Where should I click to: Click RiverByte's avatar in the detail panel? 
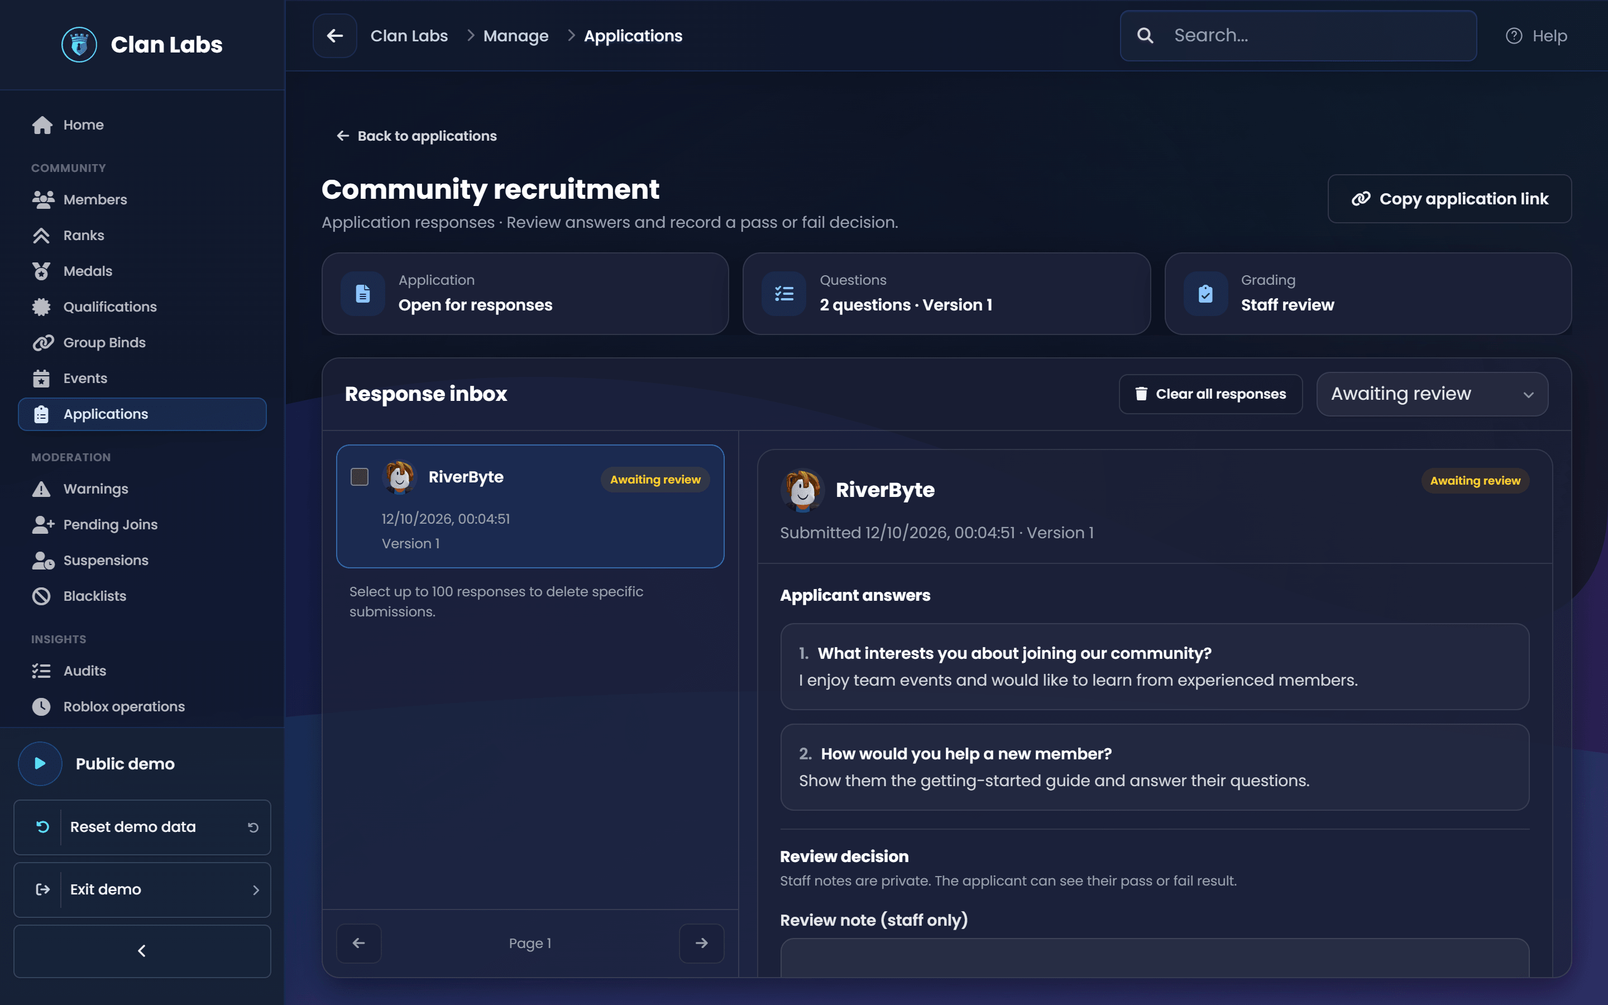pos(803,491)
